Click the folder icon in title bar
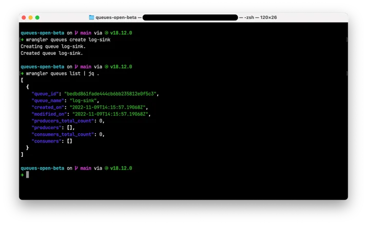Viewport: 367px width, 225px height. (x=91, y=17)
